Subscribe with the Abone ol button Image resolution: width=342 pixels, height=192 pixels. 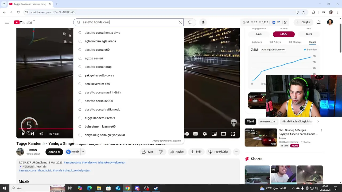54,152
